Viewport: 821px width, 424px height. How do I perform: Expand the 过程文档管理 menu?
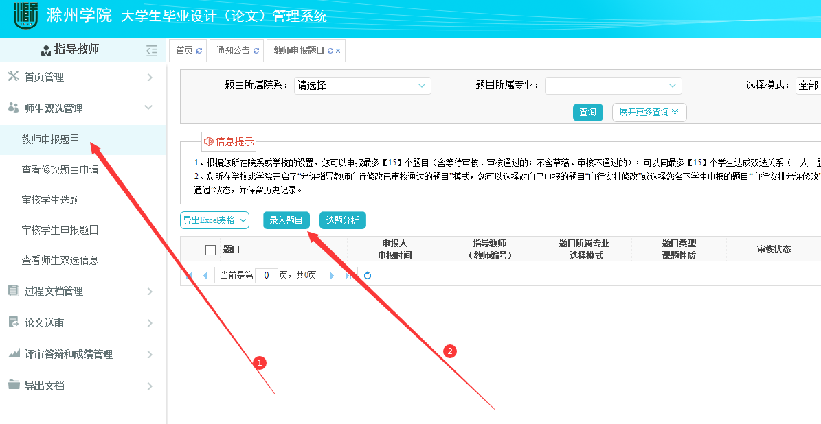[82, 292]
